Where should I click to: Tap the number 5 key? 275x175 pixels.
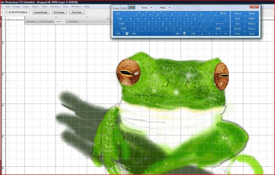[163, 13]
